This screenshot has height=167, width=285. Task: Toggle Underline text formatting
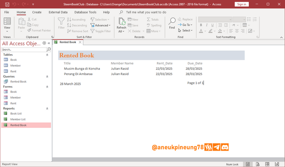point(212,25)
